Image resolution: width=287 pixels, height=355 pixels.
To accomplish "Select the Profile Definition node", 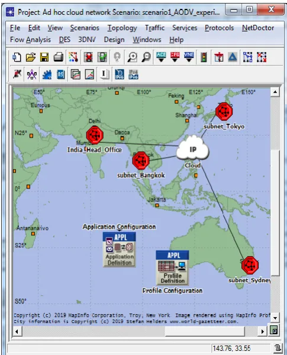I will [x=172, y=268].
